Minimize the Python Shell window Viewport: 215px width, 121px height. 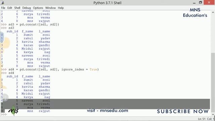194,3
